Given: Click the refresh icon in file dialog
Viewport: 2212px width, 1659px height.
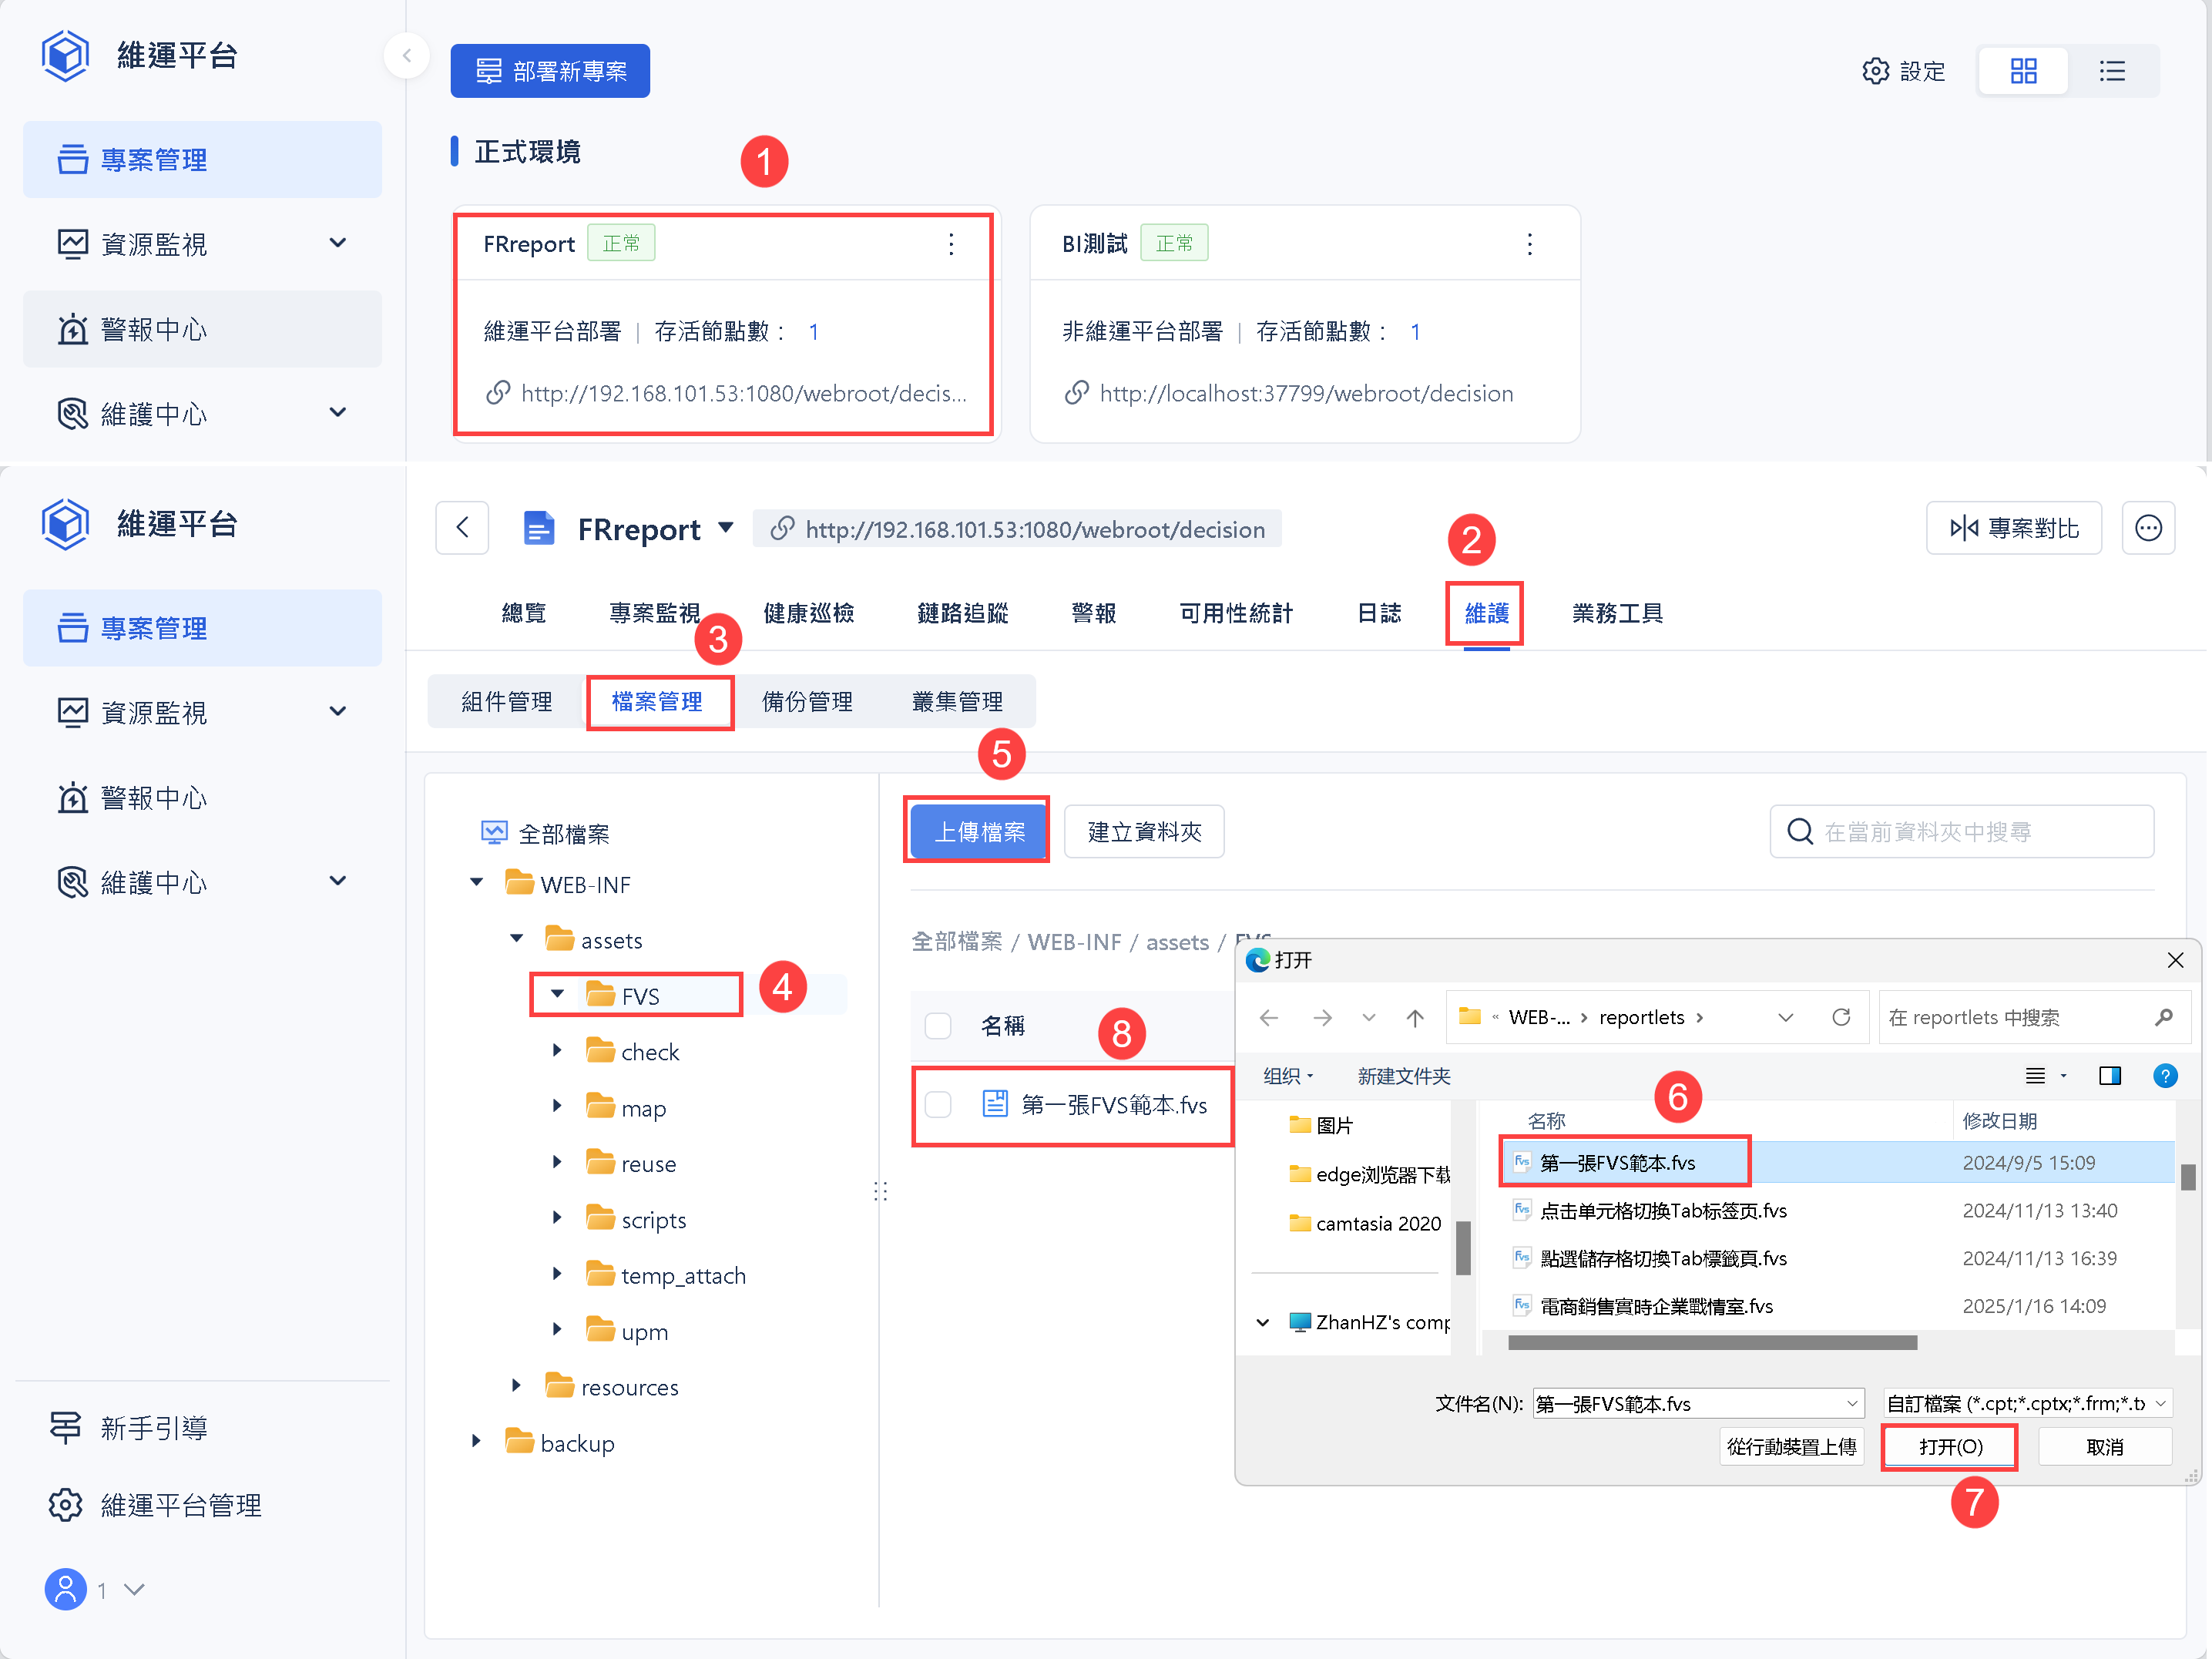Looking at the screenshot, I should 1841,1017.
